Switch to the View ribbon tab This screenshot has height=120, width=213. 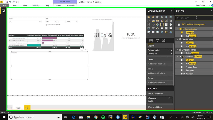point(25,6)
